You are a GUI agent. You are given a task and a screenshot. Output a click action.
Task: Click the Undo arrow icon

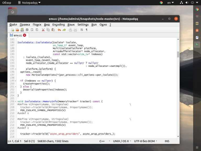click(x=59, y=30)
